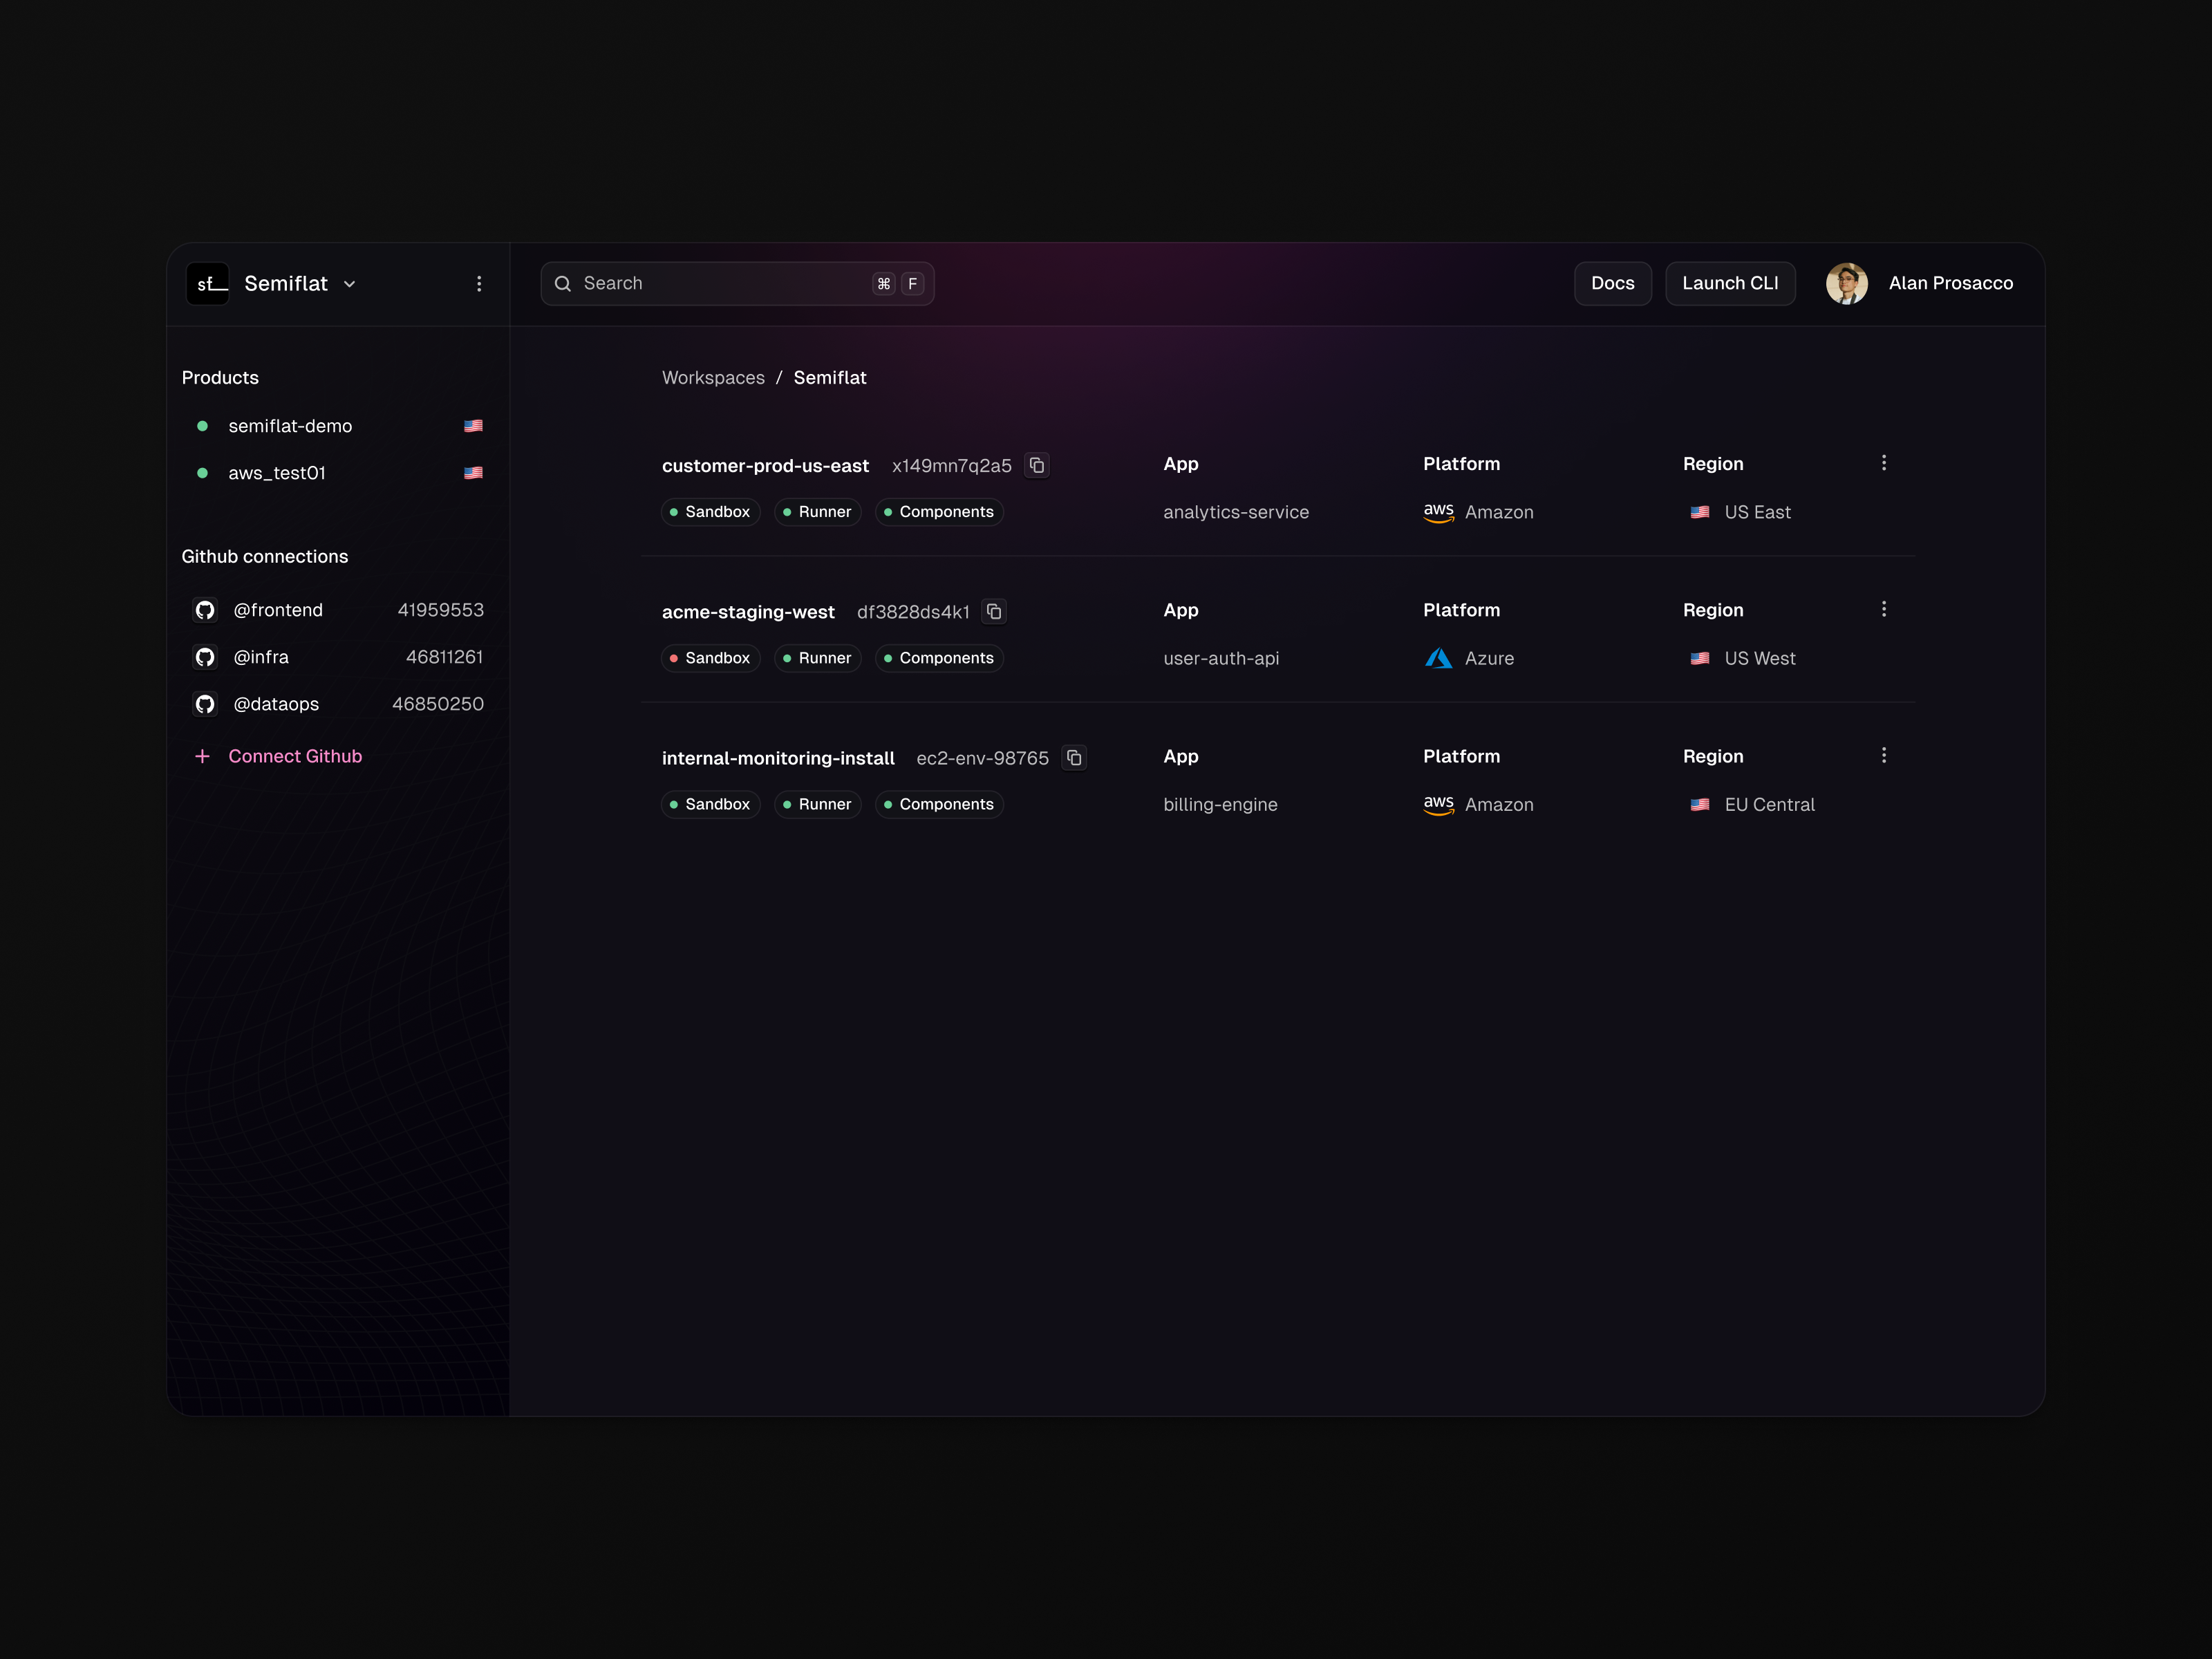This screenshot has height=1659, width=2212.
Task: Click the AWS platform icon for analytics-service
Action: pos(1438,512)
